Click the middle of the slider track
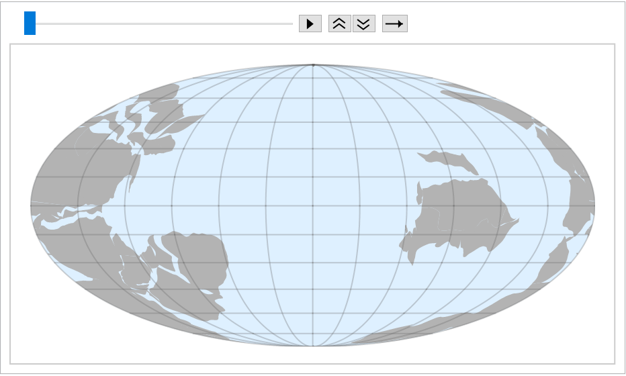Image resolution: width=626 pixels, height=376 pixels. (x=165, y=23)
